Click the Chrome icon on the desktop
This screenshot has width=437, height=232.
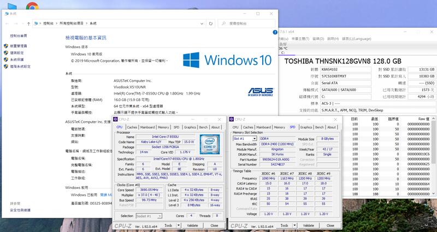pos(32,6)
